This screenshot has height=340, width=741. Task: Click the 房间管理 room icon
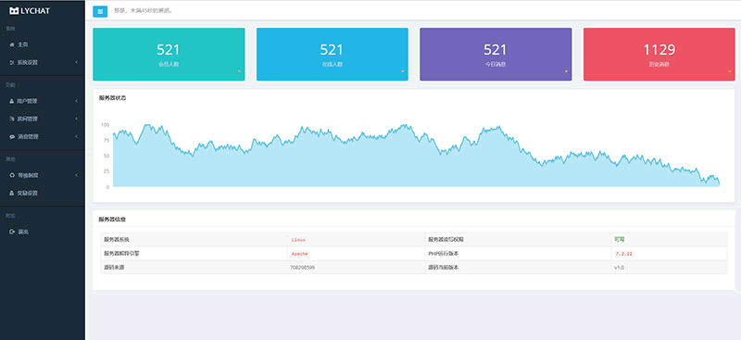click(12, 119)
